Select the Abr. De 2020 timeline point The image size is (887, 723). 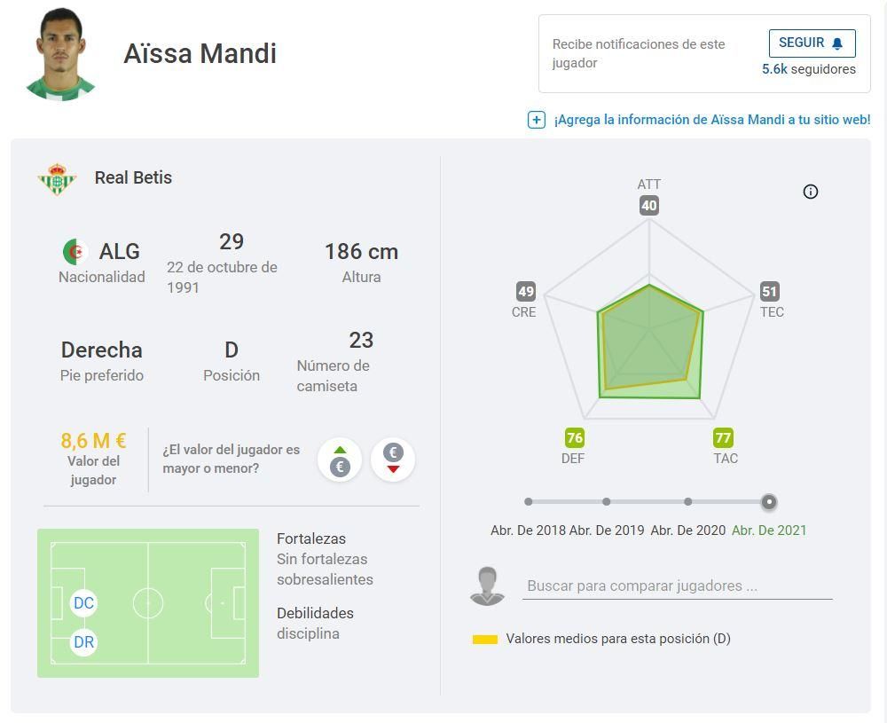click(688, 502)
